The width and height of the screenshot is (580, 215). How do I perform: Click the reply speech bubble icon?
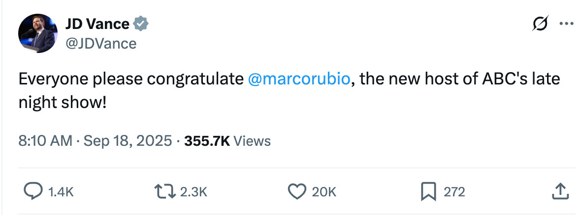click(33, 191)
